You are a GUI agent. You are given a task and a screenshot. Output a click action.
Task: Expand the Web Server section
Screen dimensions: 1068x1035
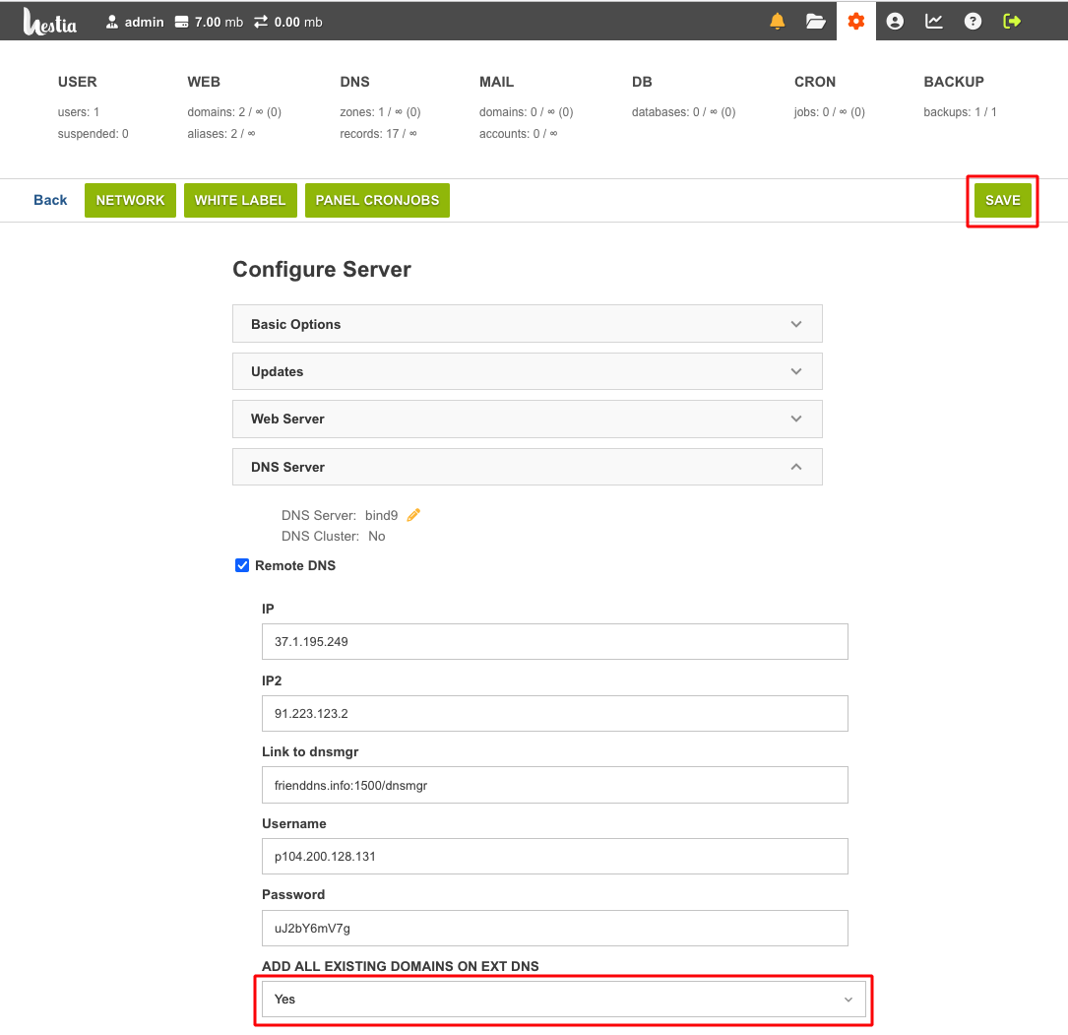coord(528,420)
